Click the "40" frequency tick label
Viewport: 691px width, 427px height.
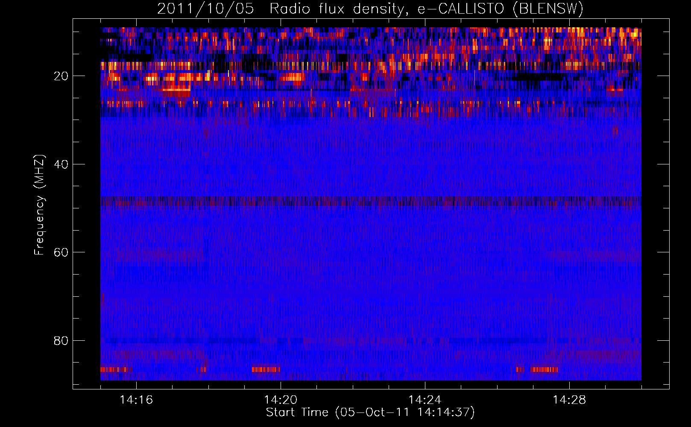coord(61,164)
